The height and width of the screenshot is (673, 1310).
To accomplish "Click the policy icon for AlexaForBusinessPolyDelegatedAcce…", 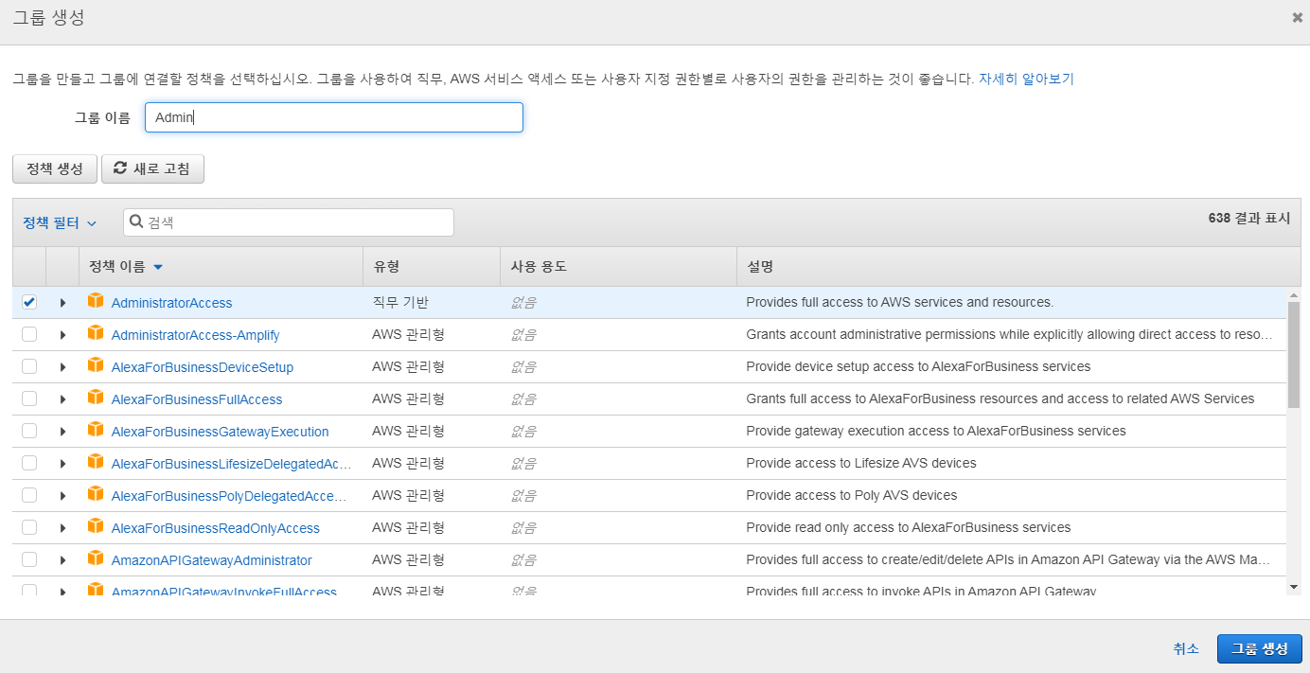I will pyautogui.click(x=95, y=494).
